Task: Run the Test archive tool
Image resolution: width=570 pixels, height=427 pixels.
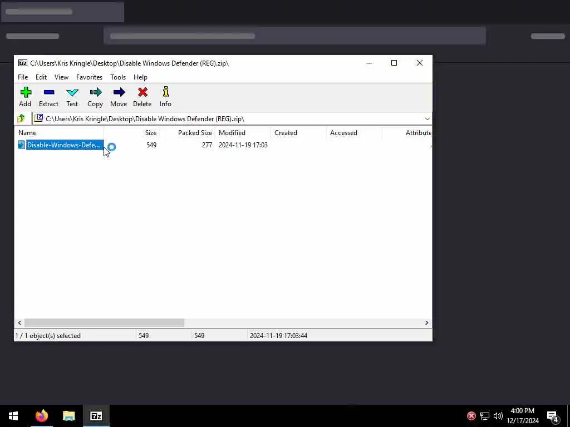Action: click(x=72, y=92)
